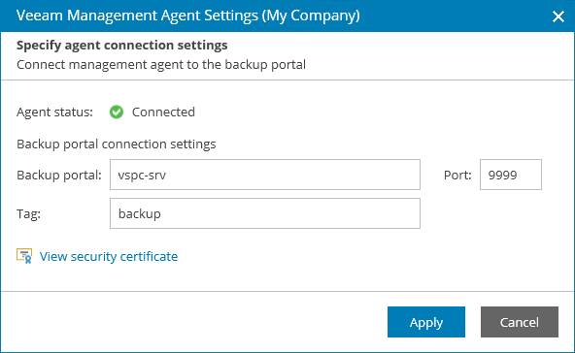Close the Veeam Management Agent Settings dialog
575x353 pixels.
[558, 16]
